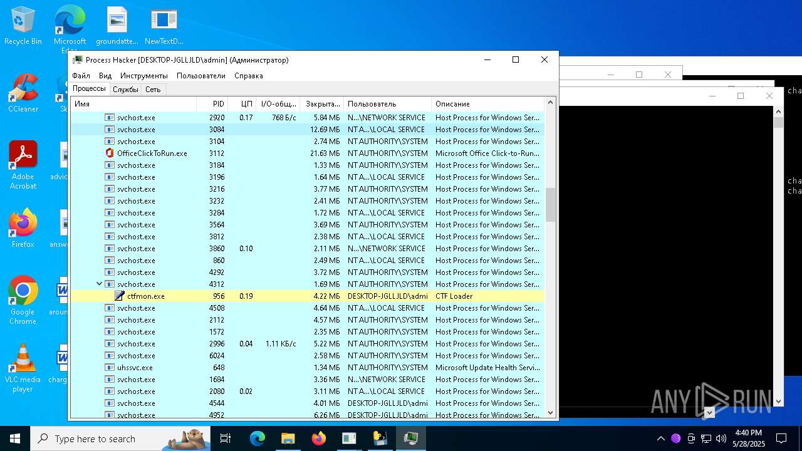Select svchost.exe name in PID 4292 row
Image resolution: width=802 pixels, height=451 pixels.
tap(136, 272)
